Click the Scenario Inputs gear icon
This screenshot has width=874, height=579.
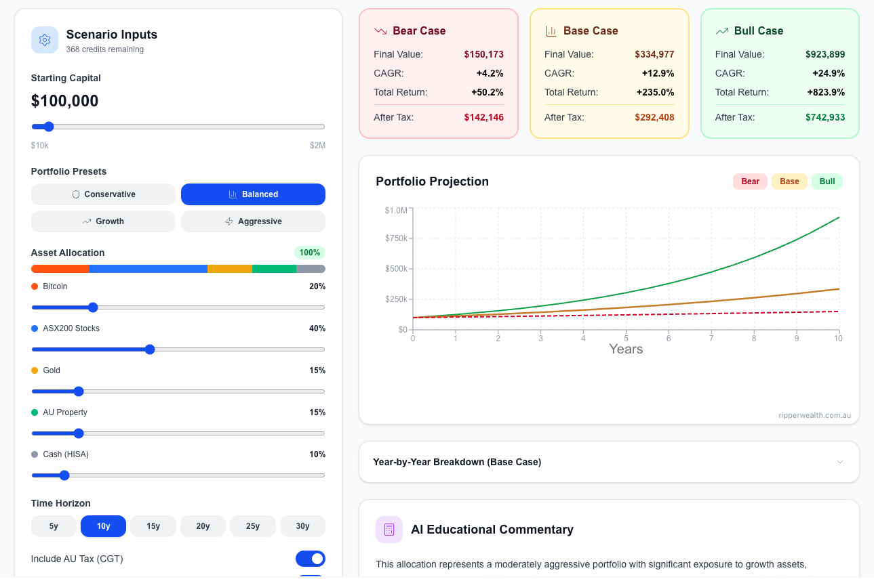(x=45, y=40)
